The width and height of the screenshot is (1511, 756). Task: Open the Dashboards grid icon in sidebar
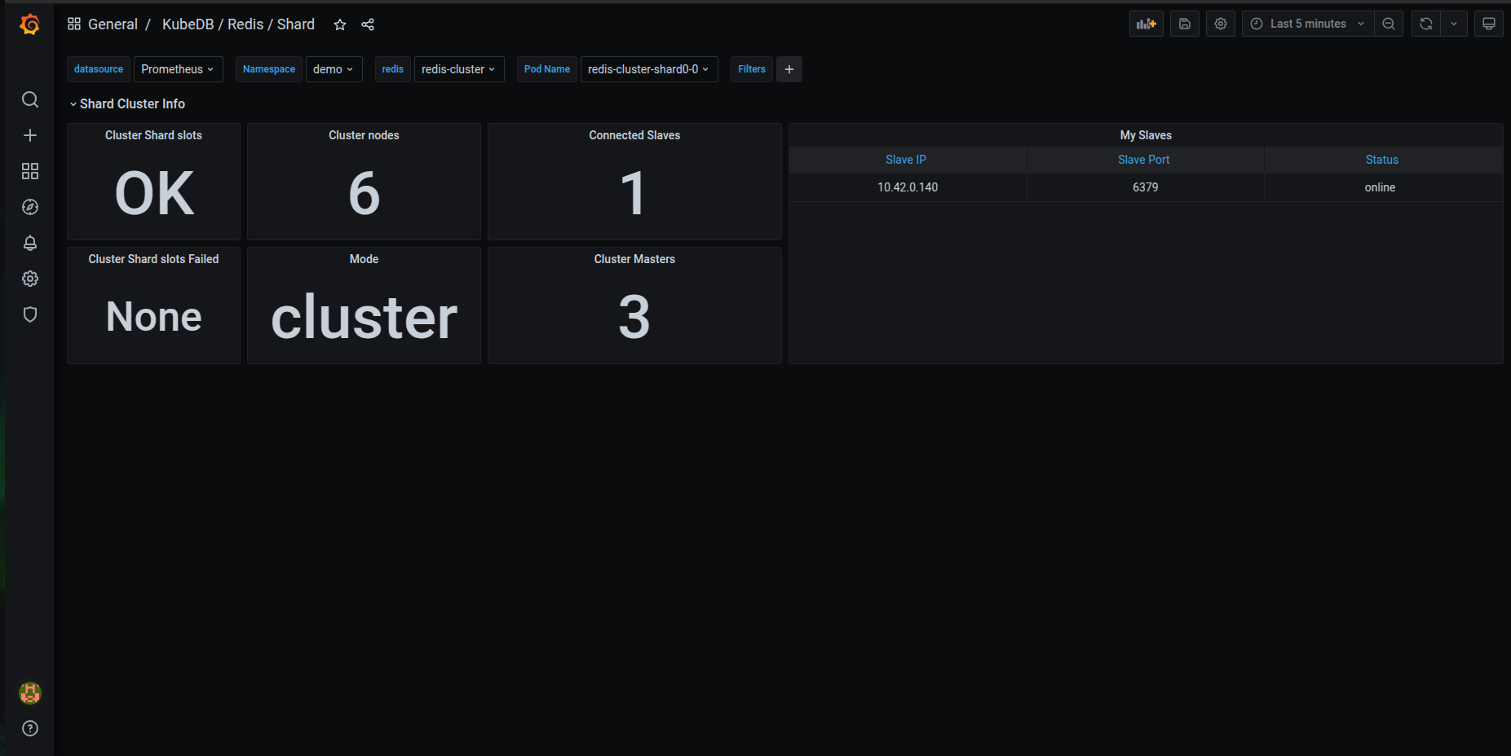(30, 171)
